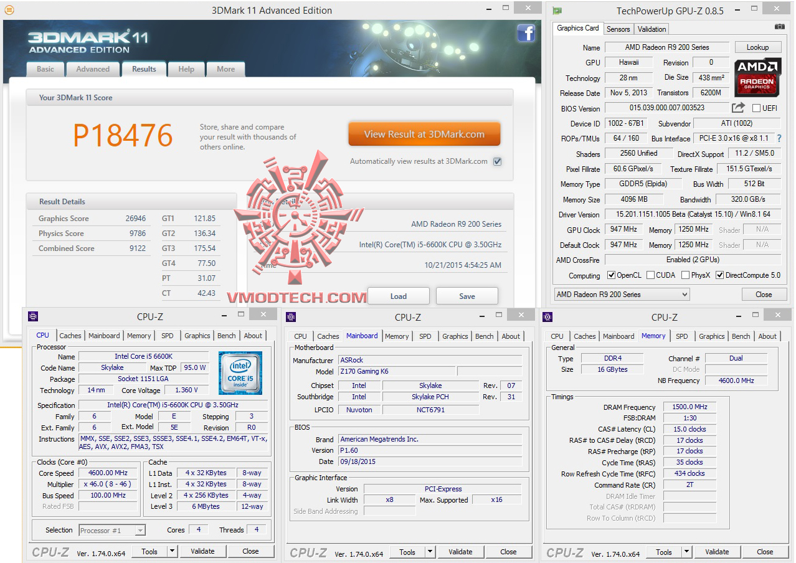This screenshot has width=796, height=563.
Task: Open About tab in CPU-Z Memory window
Action: point(767,336)
